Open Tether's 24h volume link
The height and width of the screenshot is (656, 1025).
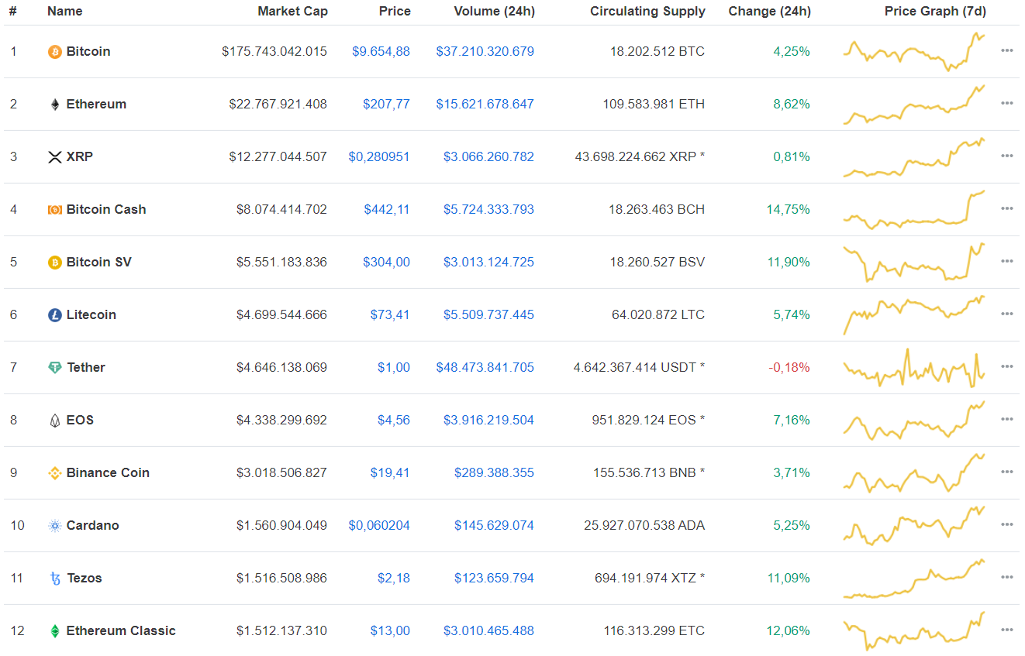(485, 367)
